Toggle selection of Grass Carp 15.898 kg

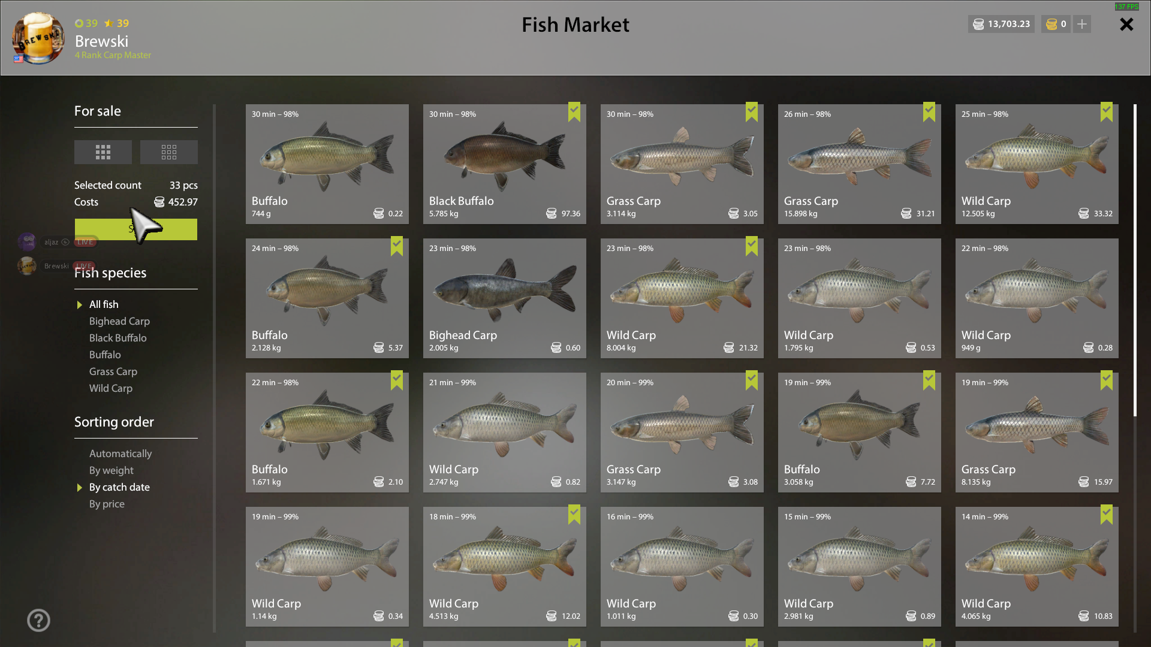(859, 164)
